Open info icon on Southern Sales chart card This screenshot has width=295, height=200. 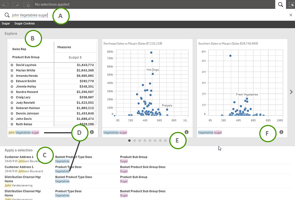(281, 132)
